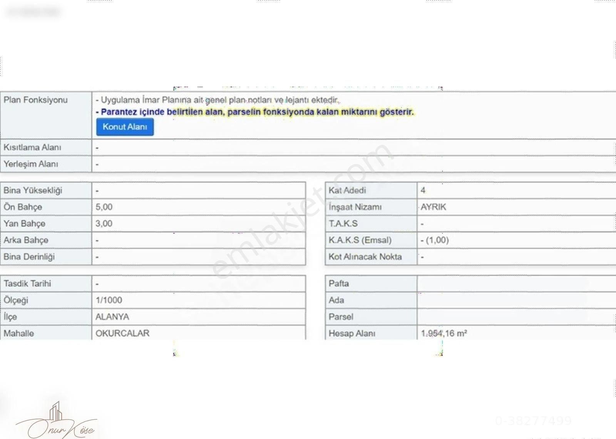The image size is (616, 439).
Task: Click the 'Uygulama İmar Planına ait genel plan notları' note
Action: coord(218,100)
